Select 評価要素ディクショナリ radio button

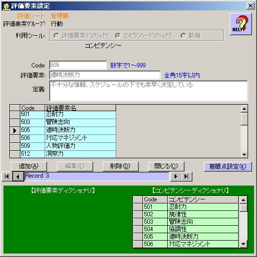56,36
